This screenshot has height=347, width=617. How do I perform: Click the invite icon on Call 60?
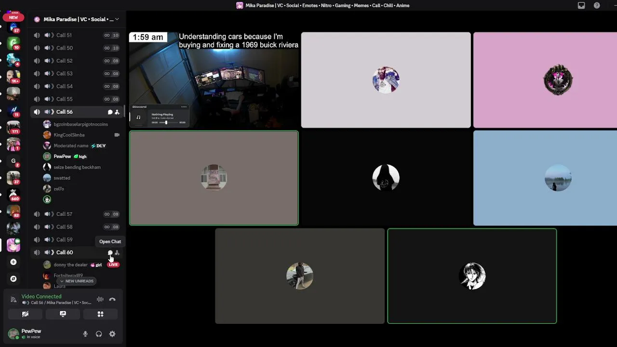tap(117, 253)
